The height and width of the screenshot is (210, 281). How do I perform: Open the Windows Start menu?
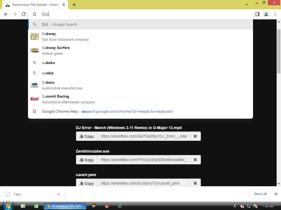pyautogui.click(x=8, y=206)
